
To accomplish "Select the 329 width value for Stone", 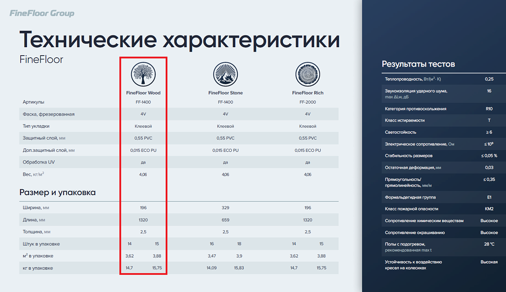I will click(x=225, y=208).
